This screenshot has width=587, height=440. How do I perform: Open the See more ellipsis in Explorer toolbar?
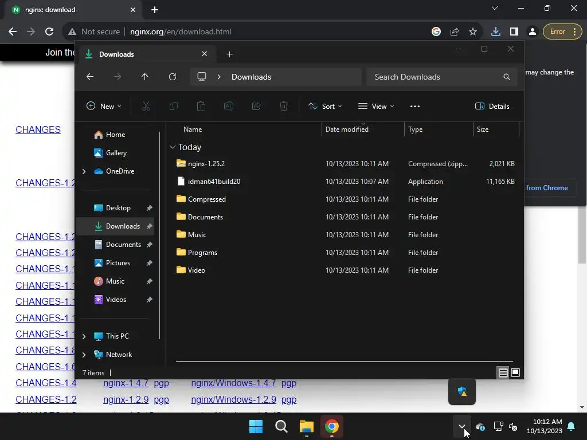tap(415, 106)
